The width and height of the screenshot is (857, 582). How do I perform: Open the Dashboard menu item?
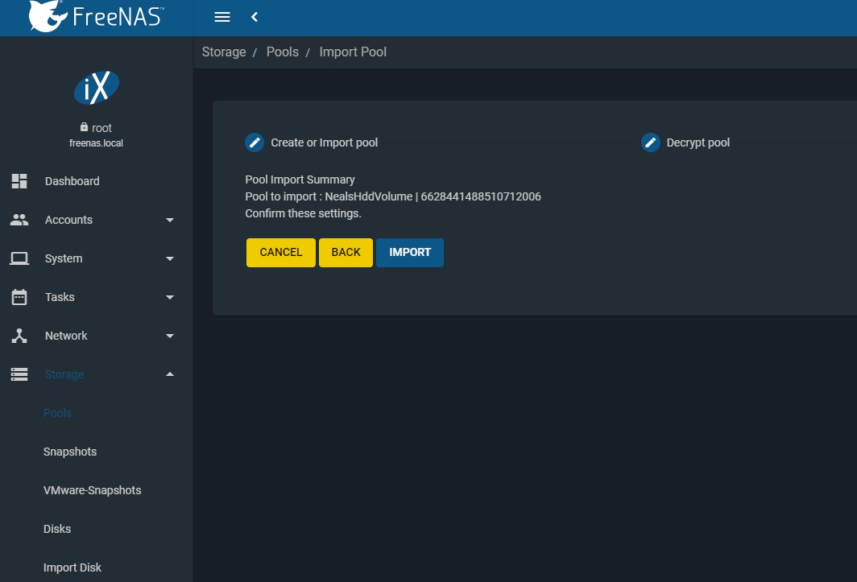[x=96, y=181]
